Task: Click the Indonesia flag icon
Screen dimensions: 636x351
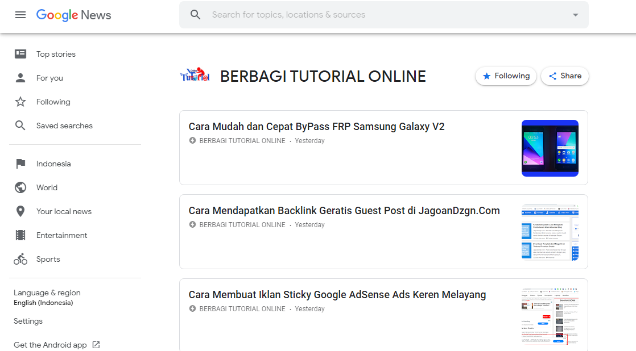Action: (20, 164)
